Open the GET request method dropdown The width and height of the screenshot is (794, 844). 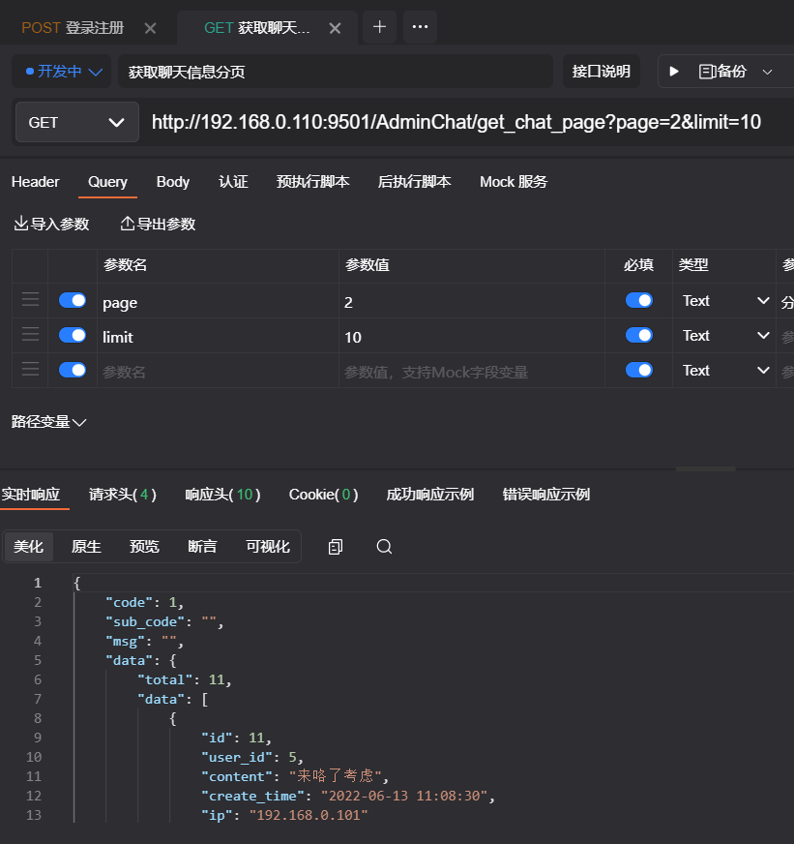(77, 122)
